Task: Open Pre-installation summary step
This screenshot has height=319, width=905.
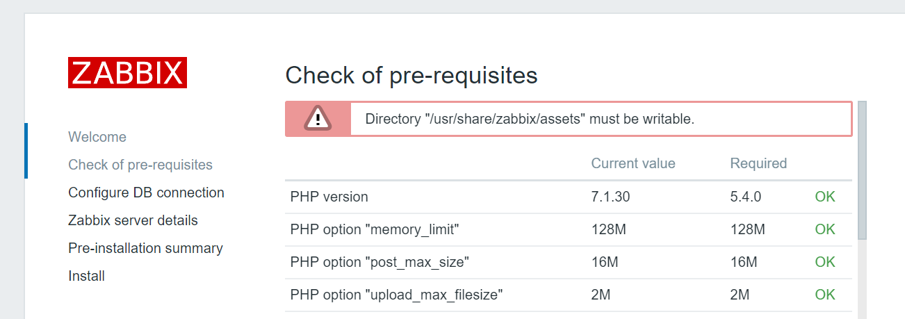Action: (x=145, y=248)
